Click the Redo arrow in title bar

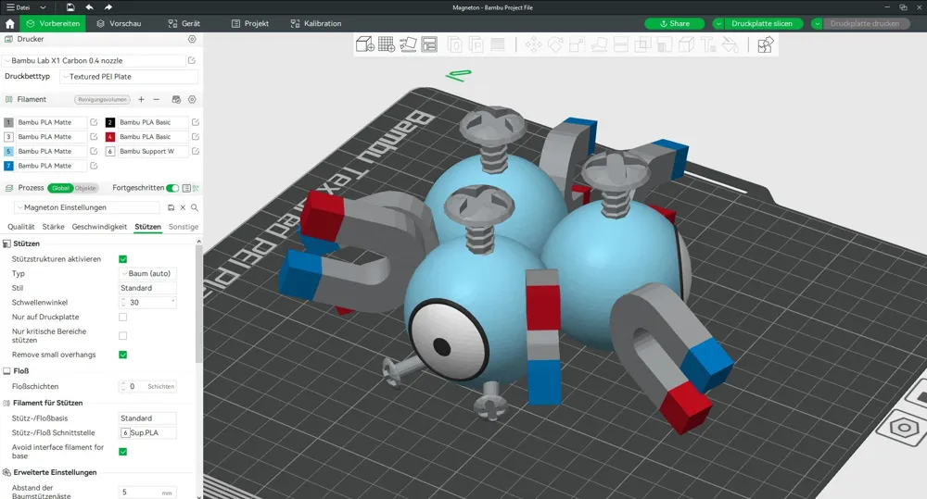pyautogui.click(x=108, y=7)
